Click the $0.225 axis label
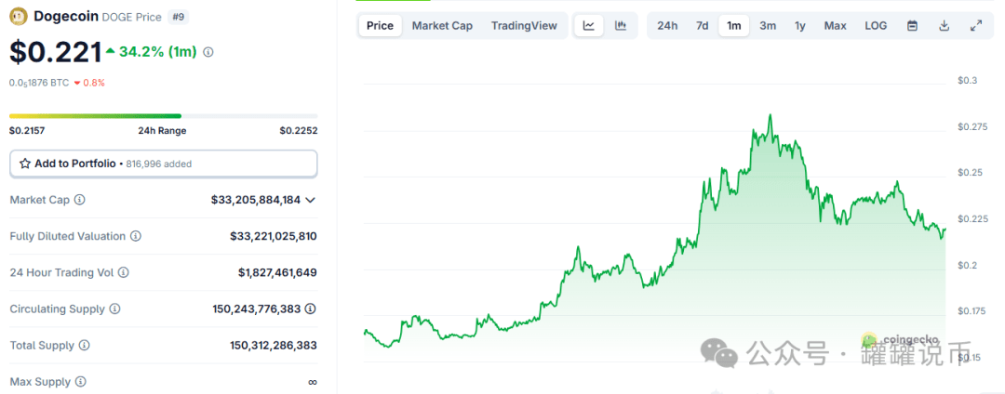 point(973,218)
